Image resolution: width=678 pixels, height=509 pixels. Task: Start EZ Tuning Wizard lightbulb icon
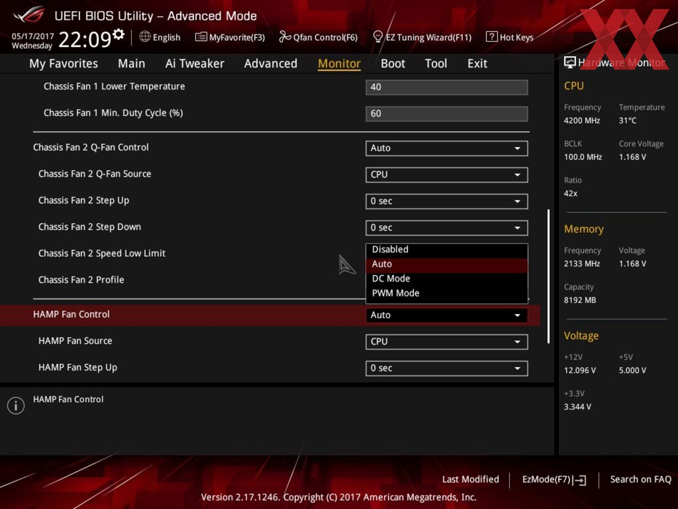(378, 36)
